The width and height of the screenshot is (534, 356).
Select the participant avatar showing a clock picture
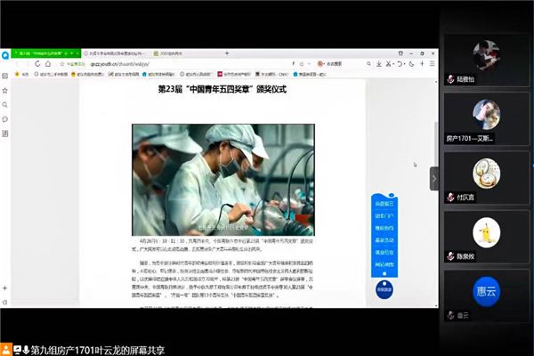tap(486, 174)
